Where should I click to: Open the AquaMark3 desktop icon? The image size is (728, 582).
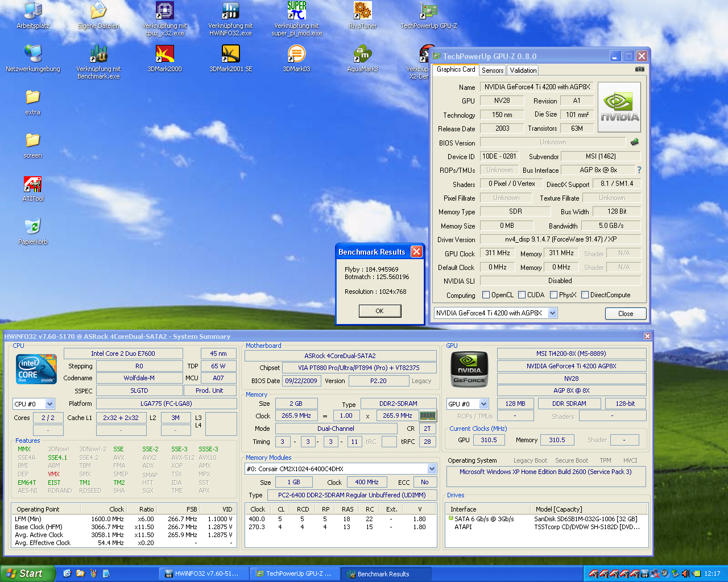[x=362, y=54]
